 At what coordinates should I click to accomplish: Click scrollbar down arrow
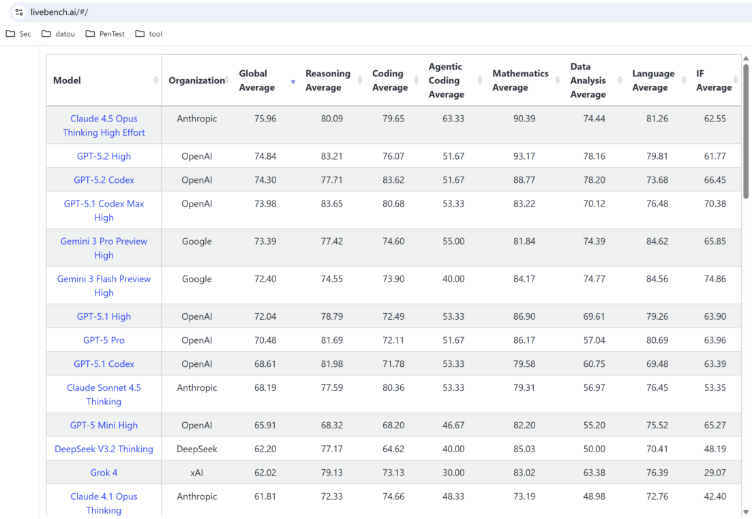coord(746,511)
